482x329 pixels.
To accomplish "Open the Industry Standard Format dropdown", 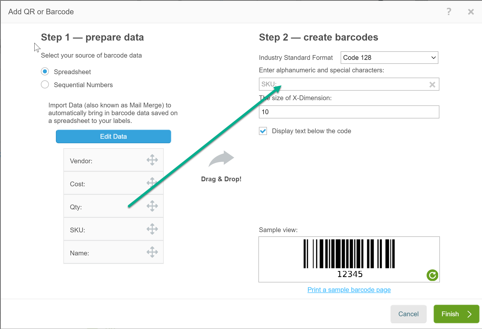I will tap(389, 58).
